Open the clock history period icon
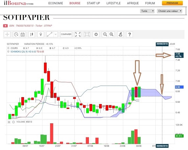The image size is (188, 150). click(x=16, y=34)
